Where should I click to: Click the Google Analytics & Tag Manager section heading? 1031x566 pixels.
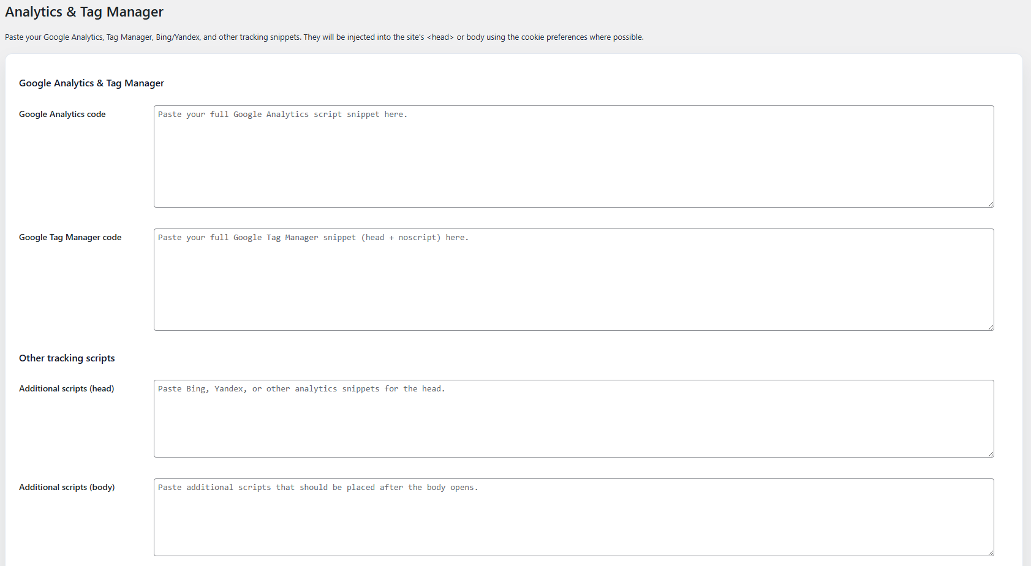91,83
